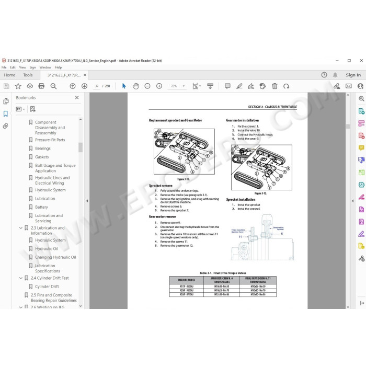The width and height of the screenshot is (366, 366).
Task: Open the Attachments paperclip panel
Action: [6, 126]
